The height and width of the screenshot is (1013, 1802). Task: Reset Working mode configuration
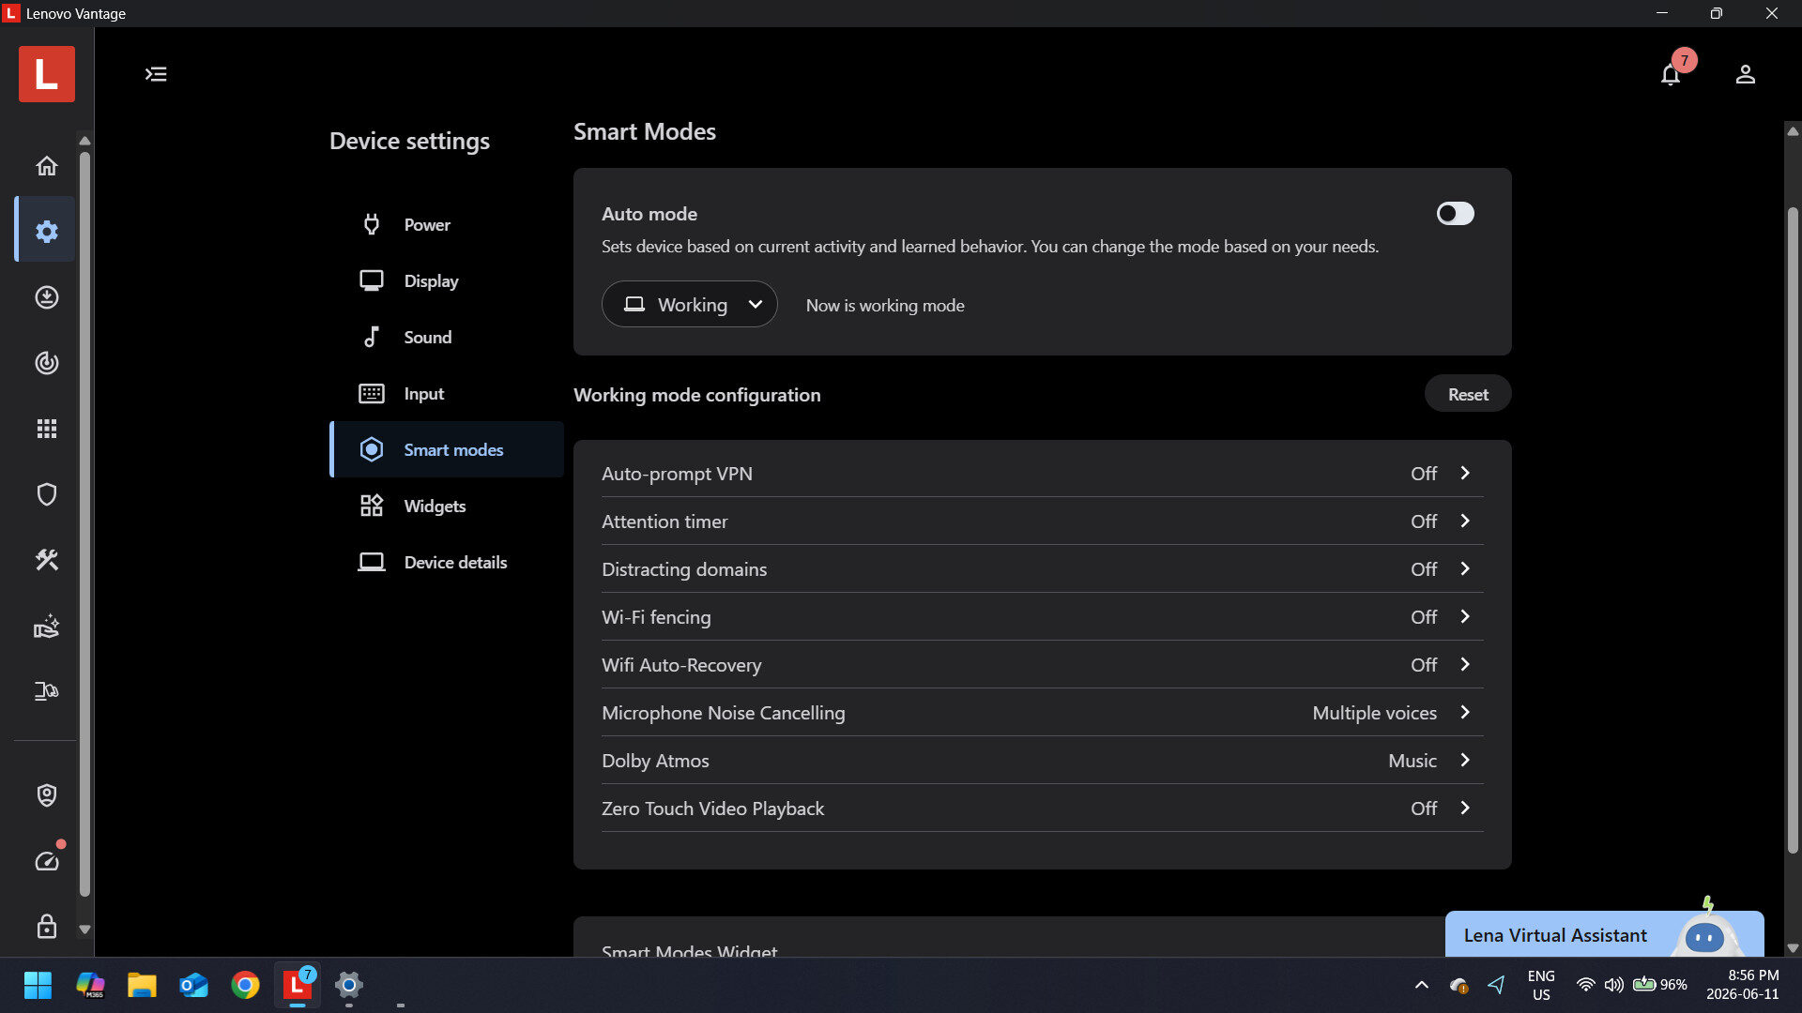coord(1468,394)
